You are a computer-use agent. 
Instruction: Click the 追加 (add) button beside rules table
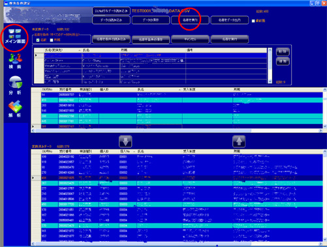tap(283, 61)
